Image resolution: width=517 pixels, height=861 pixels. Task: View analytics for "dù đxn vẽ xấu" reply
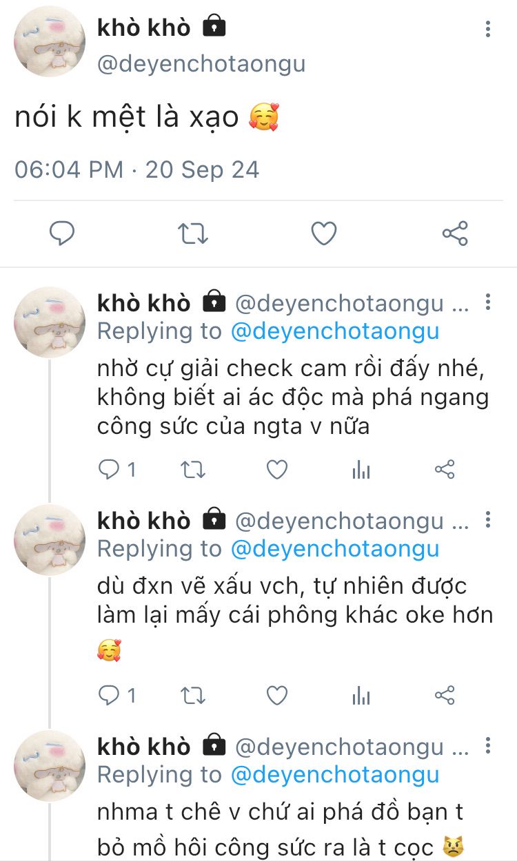tap(361, 696)
